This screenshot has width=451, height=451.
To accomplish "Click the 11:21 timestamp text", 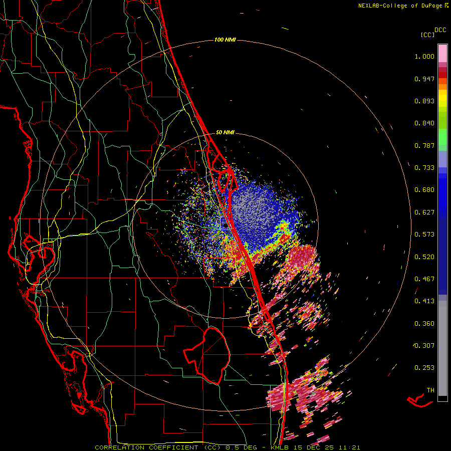I will [349, 447].
